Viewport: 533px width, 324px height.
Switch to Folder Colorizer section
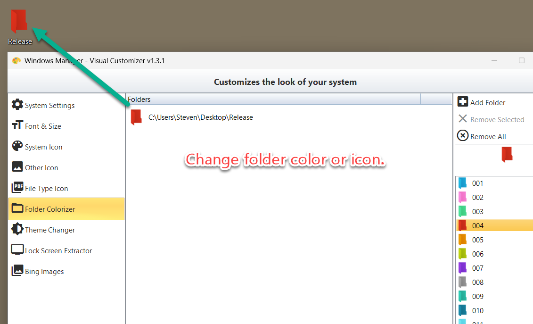(66, 209)
